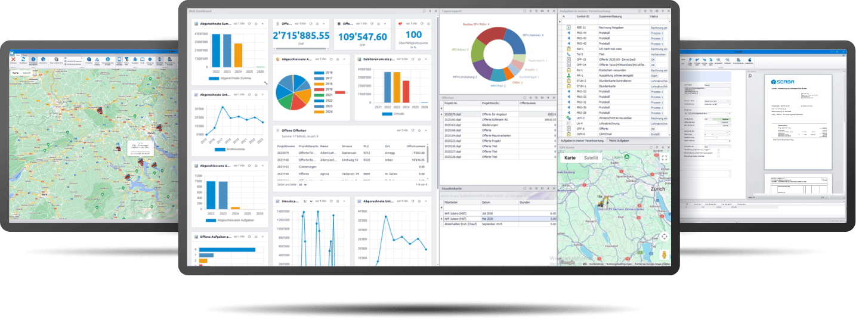Click bar chart icon of Abgerechnete Summe widget
This screenshot has height=320, width=856.
196,23
